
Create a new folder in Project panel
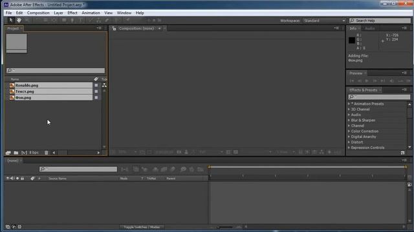tap(16, 153)
